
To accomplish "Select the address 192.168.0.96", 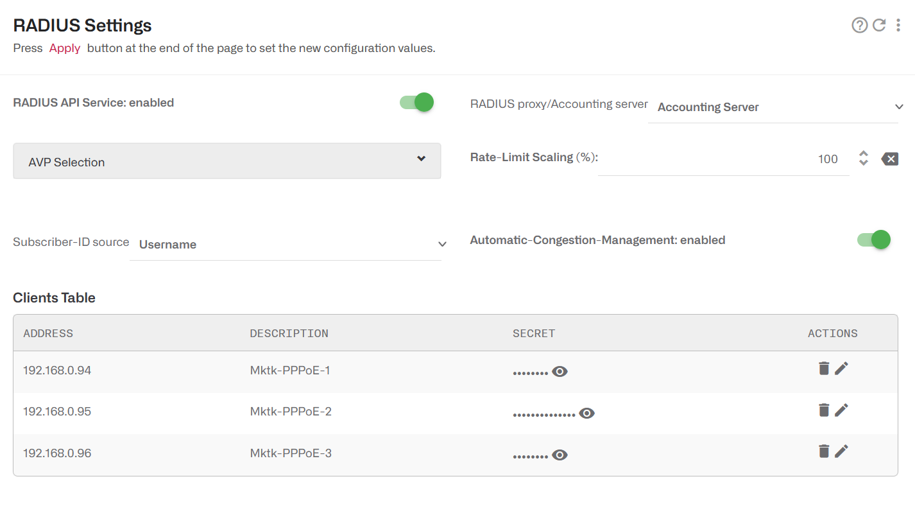I will point(57,453).
